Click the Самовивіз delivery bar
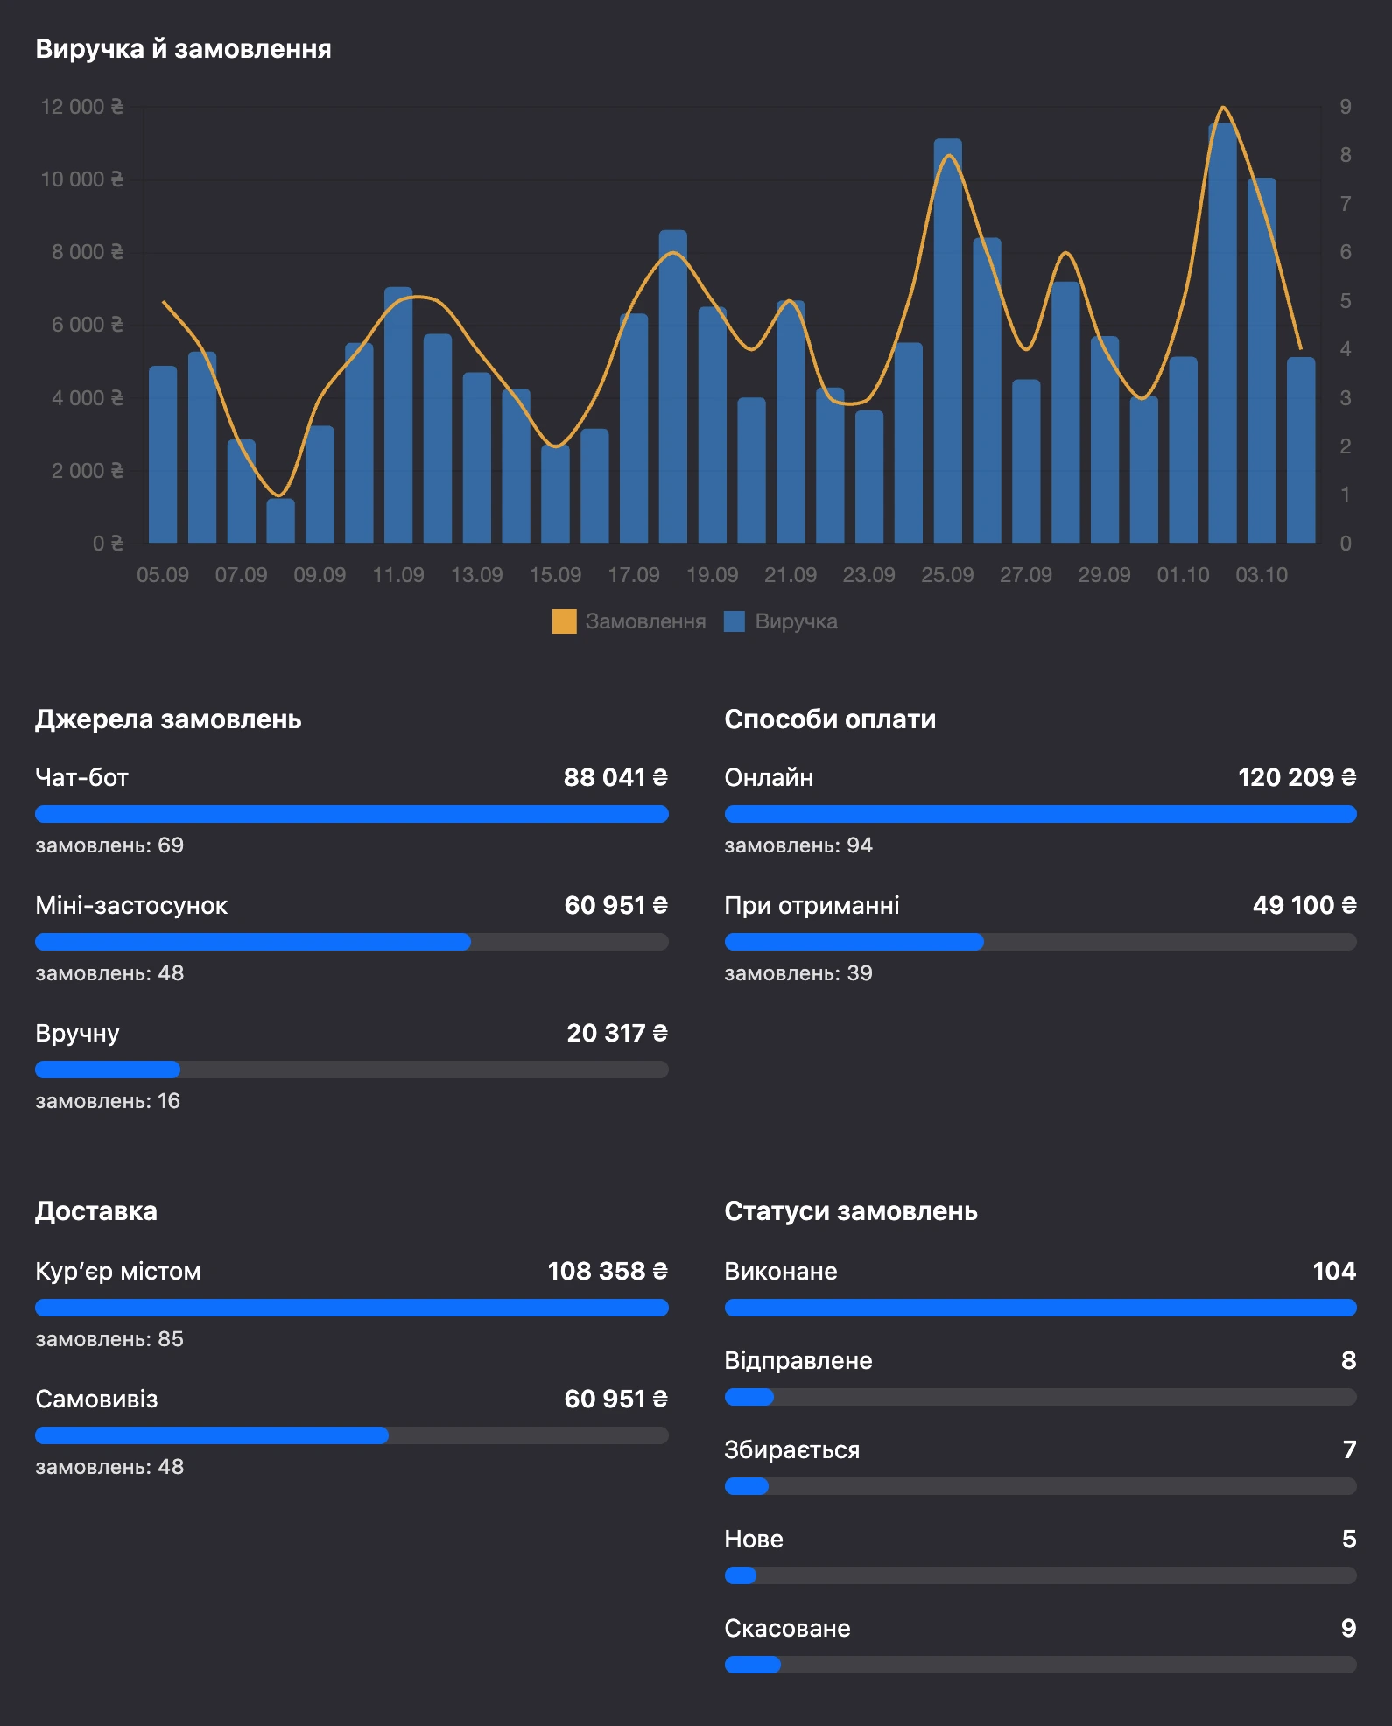Screen dimensions: 1392x1726 [x=352, y=1435]
